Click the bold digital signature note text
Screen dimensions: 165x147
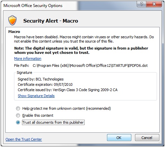point(81,50)
